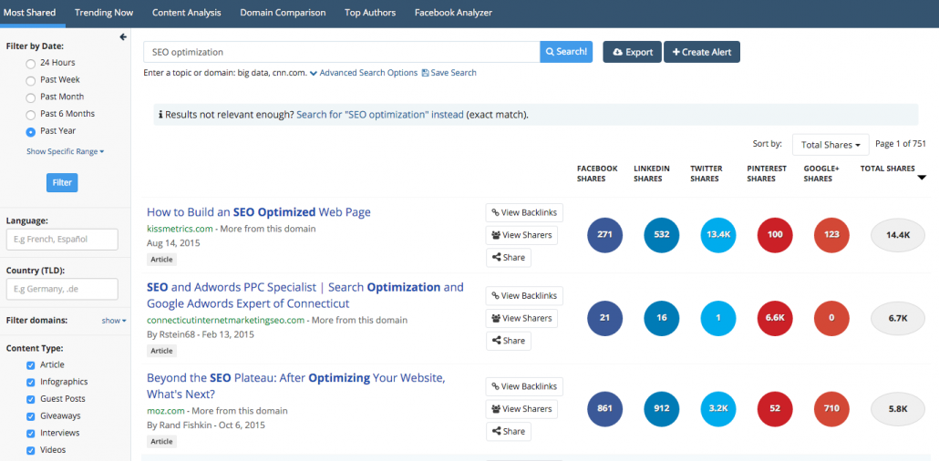Open the Facebook Analyzer tab
Image resolution: width=939 pixels, height=461 pixels.
pyautogui.click(x=453, y=13)
